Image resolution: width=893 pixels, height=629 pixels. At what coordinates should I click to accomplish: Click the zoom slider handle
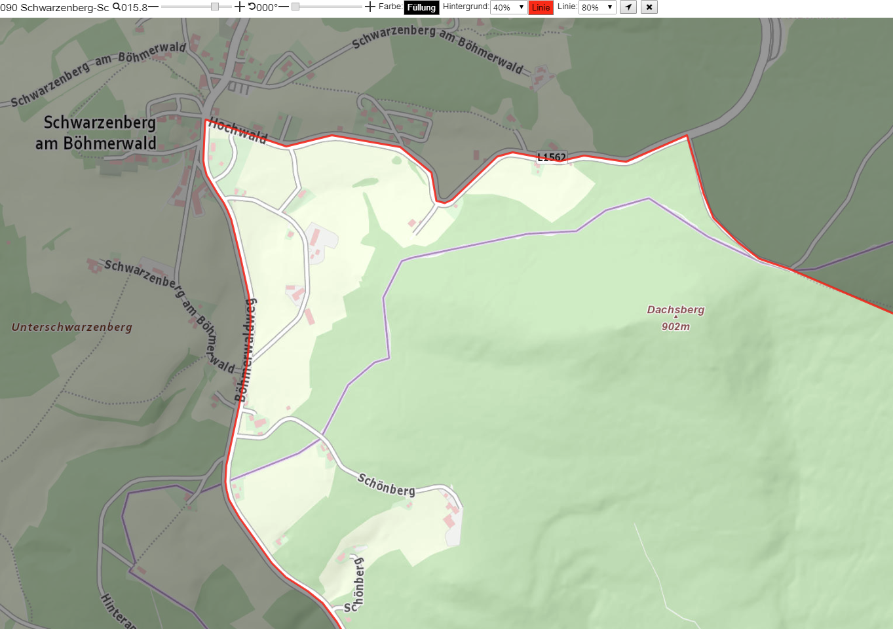pos(215,7)
